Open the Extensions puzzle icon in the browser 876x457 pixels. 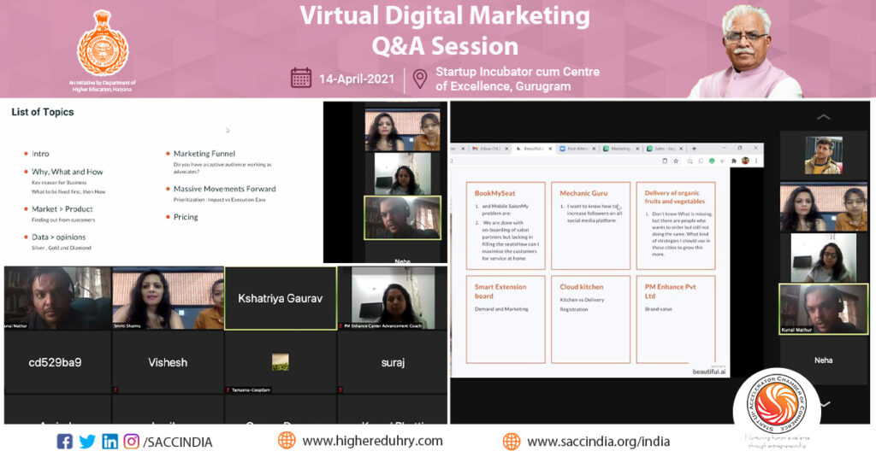coord(733,161)
